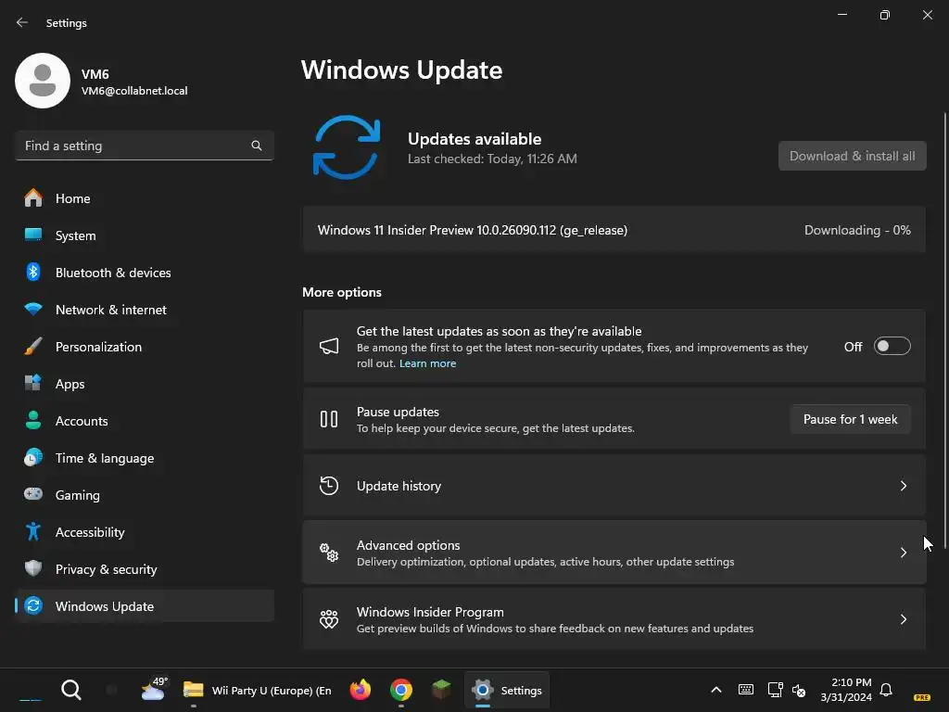
Task: Click the Apps icon in the sidebar
Action: [x=33, y=383]
